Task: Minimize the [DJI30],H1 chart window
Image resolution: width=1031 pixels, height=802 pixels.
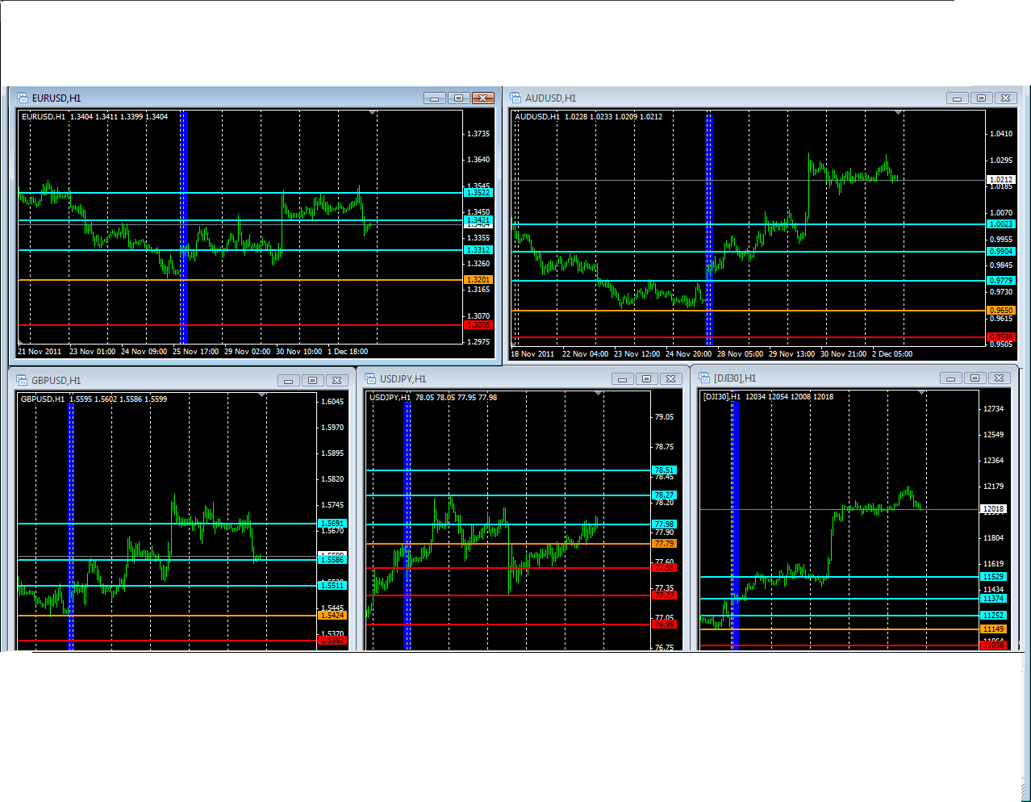Action: (x=951, y=378)
